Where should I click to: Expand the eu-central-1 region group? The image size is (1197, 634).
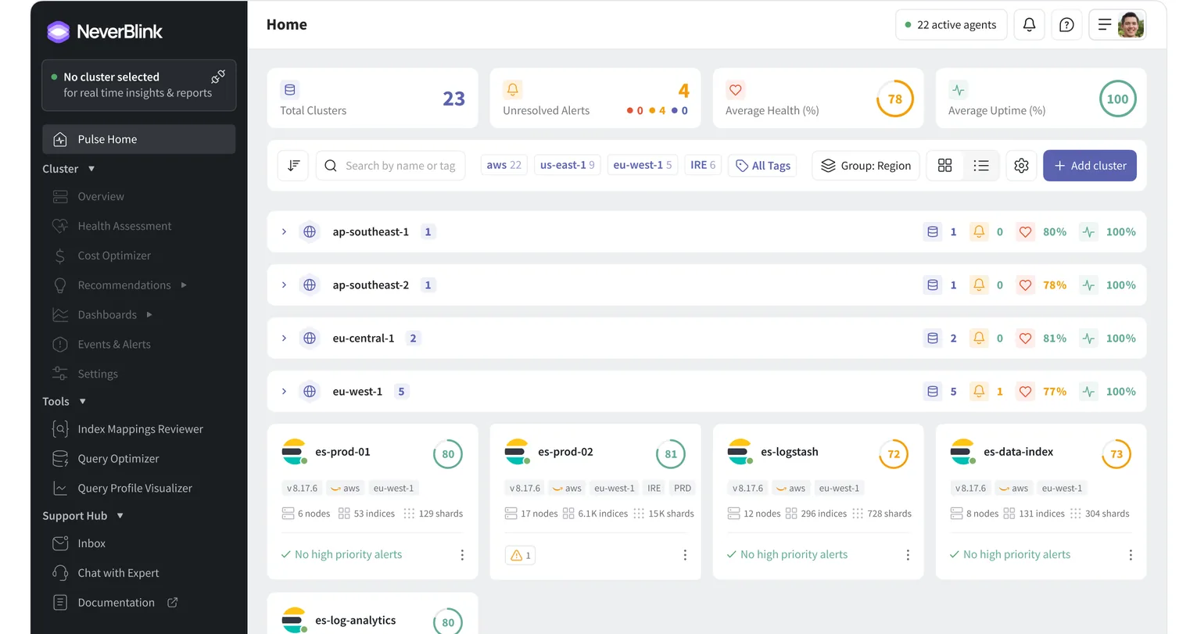click(284, 338)
